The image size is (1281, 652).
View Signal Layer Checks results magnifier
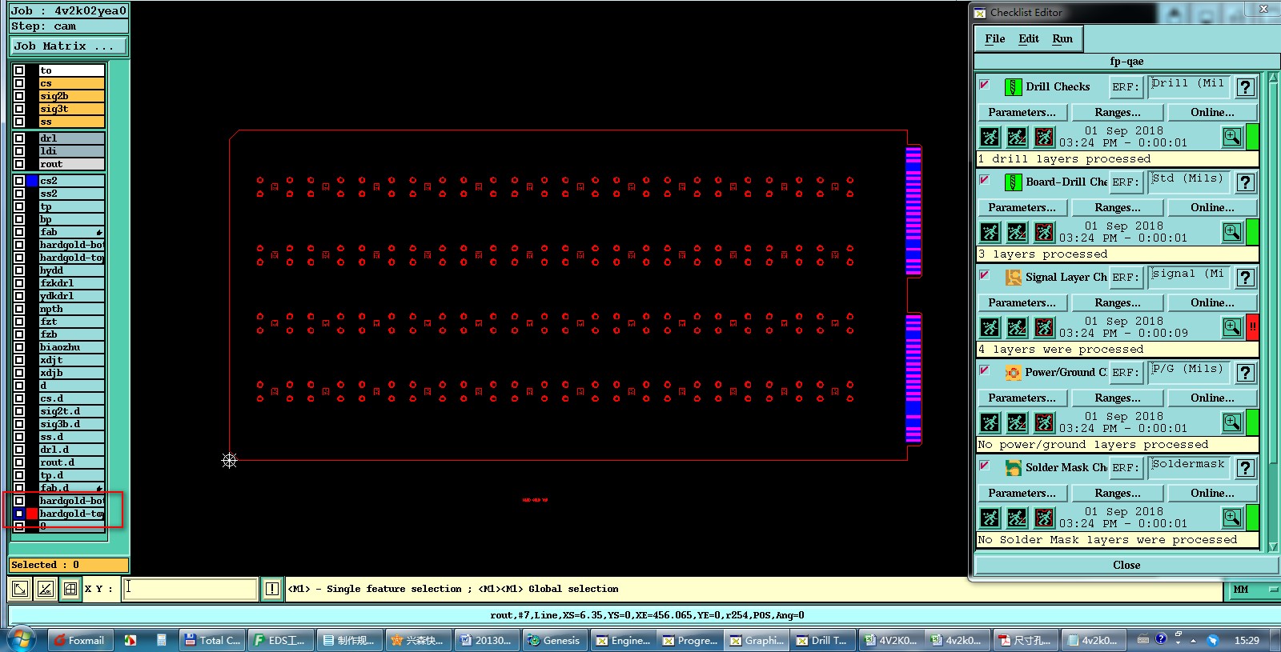coord(1232,327)
